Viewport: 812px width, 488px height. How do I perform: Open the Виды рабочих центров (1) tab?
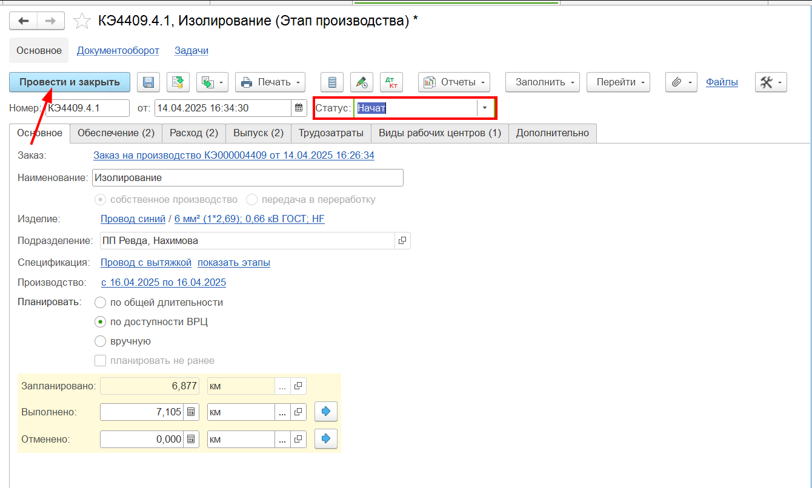[440, 133]
